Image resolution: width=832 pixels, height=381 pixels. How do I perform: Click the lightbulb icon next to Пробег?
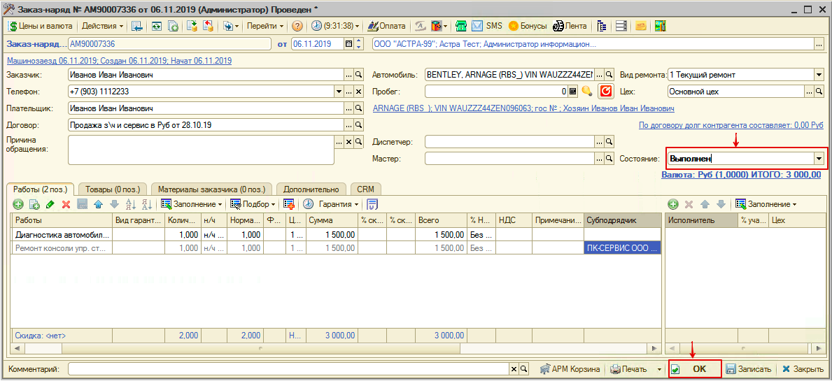586,91
